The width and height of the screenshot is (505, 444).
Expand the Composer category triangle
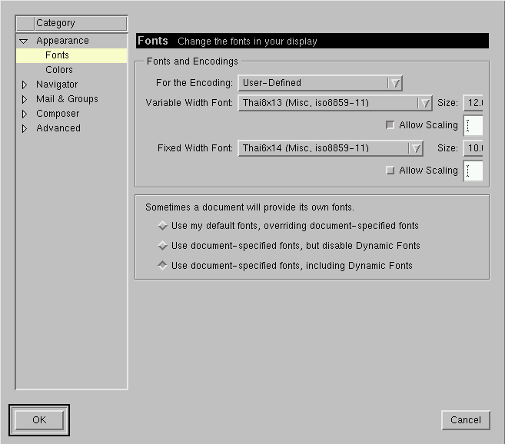pyautogui.click(x=24, y=114)
